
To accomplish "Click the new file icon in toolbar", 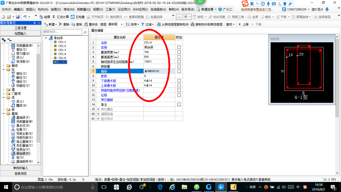I will pos(3,17).
